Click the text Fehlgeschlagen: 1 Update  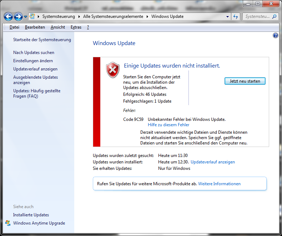(147, 101)
